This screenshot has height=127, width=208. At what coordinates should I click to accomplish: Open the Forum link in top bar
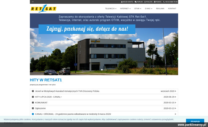(139, 2)
